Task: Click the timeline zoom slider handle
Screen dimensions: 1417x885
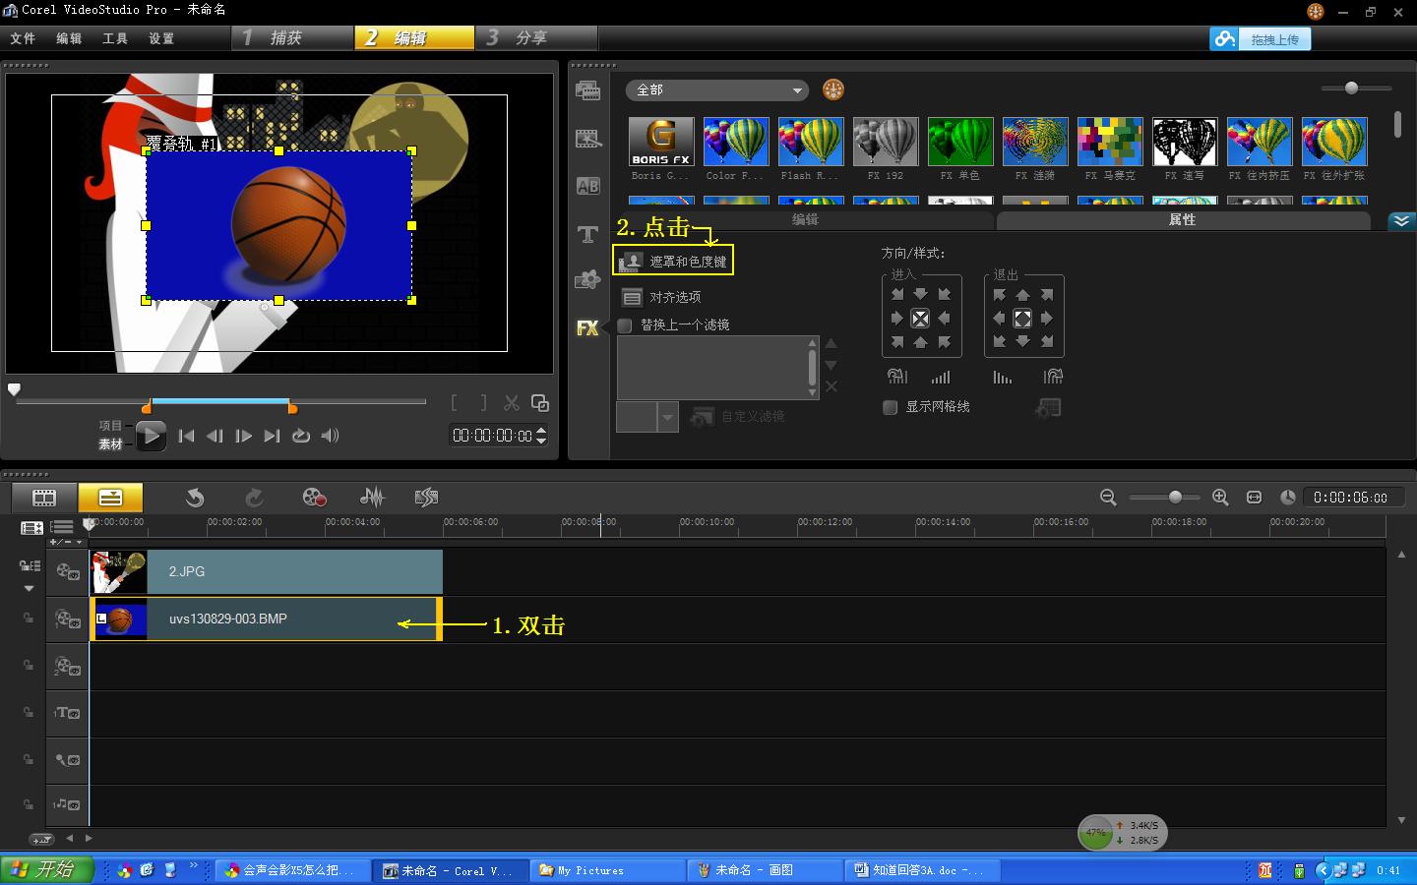Action: point(1175,498)
